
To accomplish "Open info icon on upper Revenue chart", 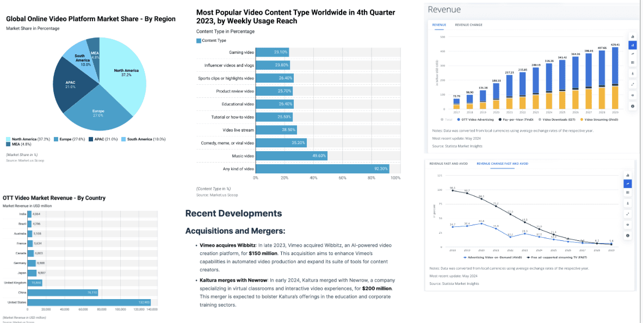I will 633,106.
